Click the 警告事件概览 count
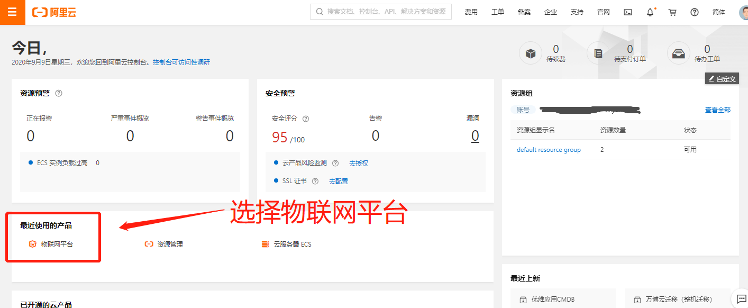This screenshot has height=308, width=748. [x=230, y=136]
